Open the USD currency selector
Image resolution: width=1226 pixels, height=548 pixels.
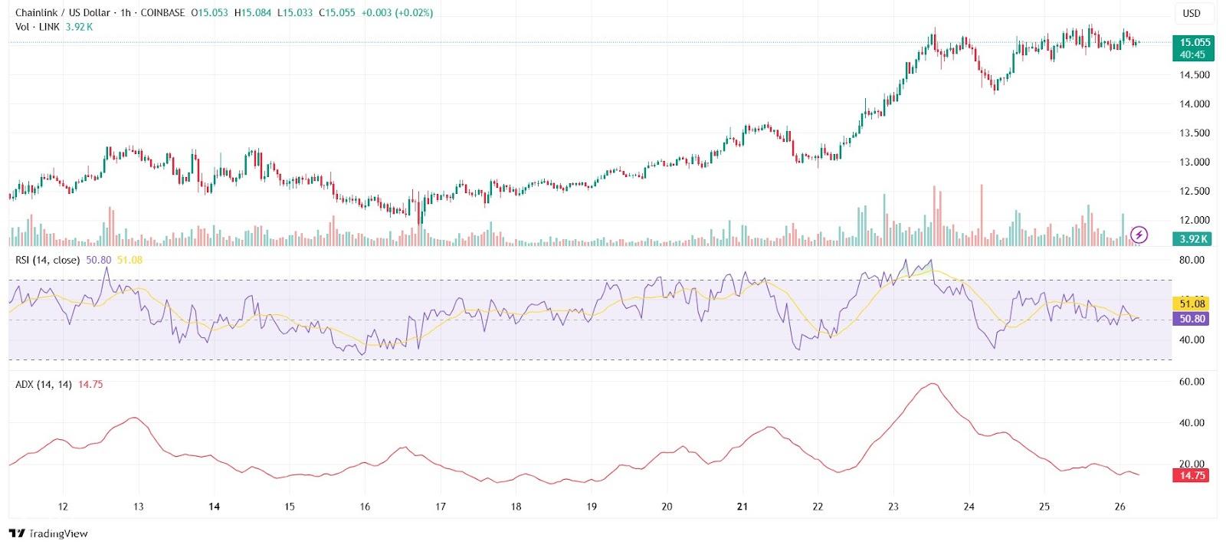click(x=1192, y=13)
